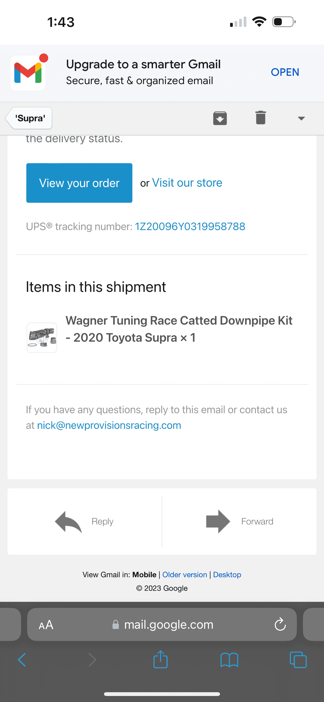This screenshot has width=324, height=702.
Task: Open the UPS tracking number link
Action: pyautogui.click(x=190, y=226)
